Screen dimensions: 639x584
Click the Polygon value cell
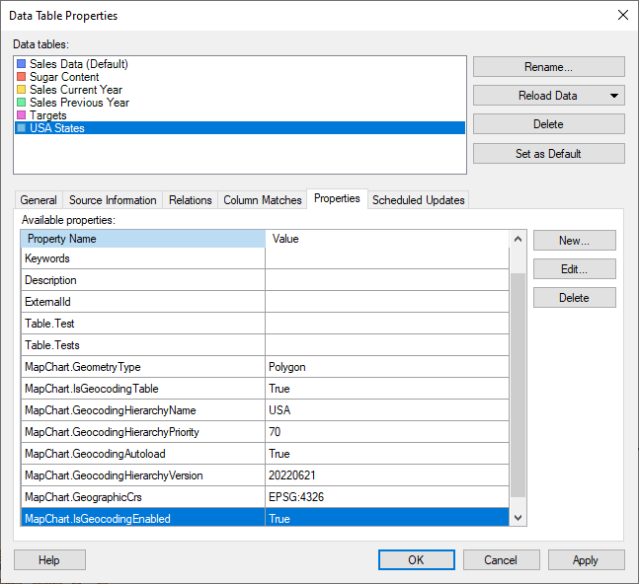point(387,367)
